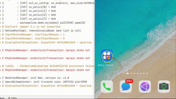Image resolution: width=176 pixels, height=99 pixels.
Task: Select AwareBitmapCacher init lrucache log line
Action: pos(43,82)
